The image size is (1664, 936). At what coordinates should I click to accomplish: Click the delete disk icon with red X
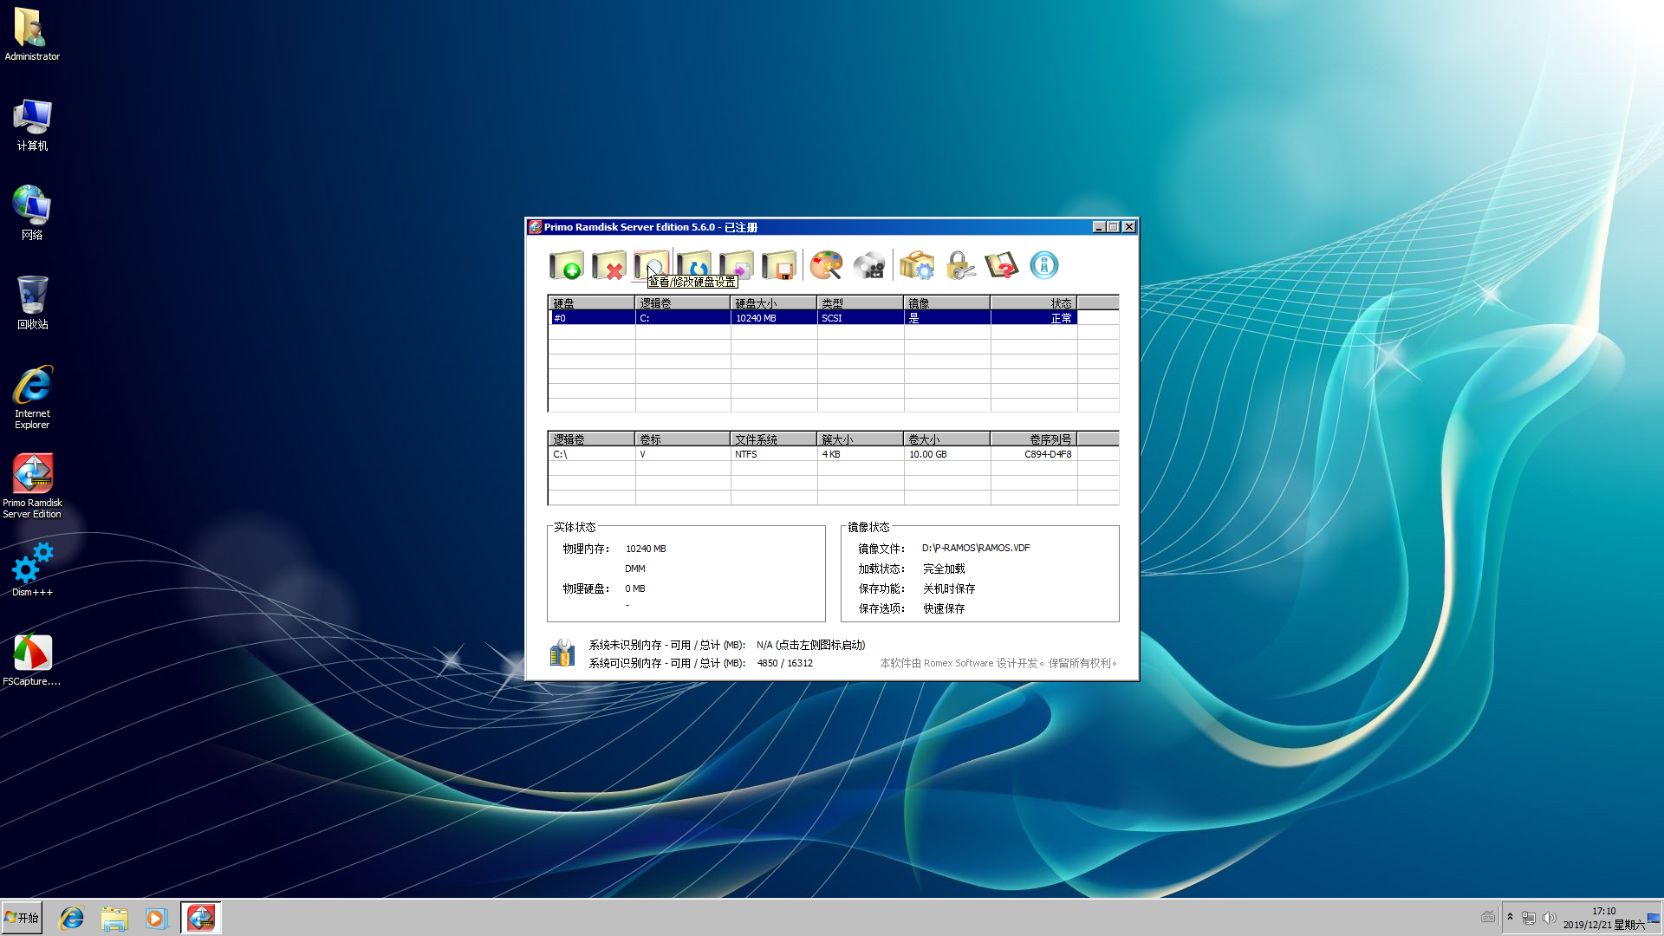[x=609, y=265]
